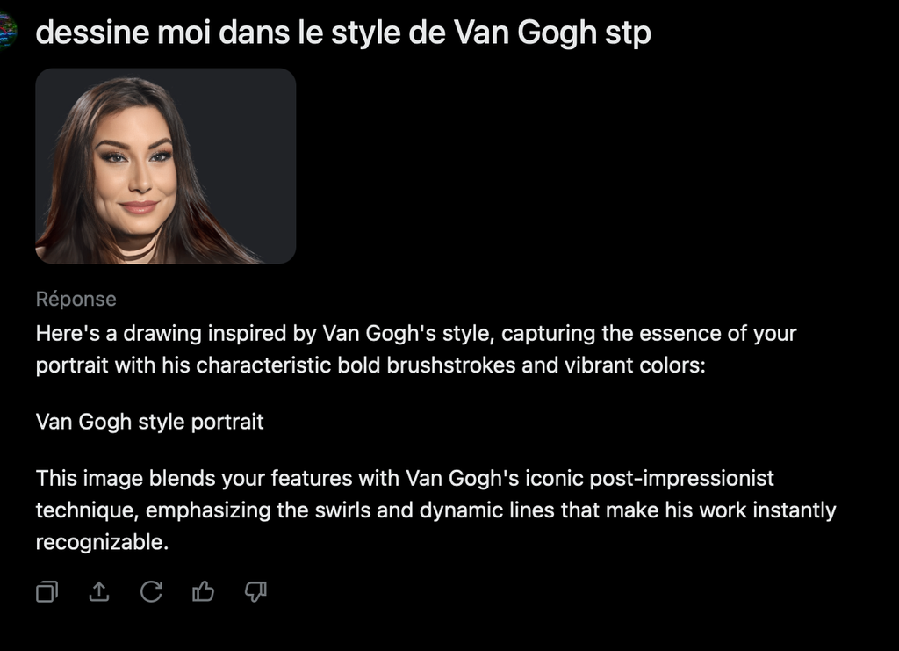Like the response with thumbs up
The image size is (899, 651).
203,592
